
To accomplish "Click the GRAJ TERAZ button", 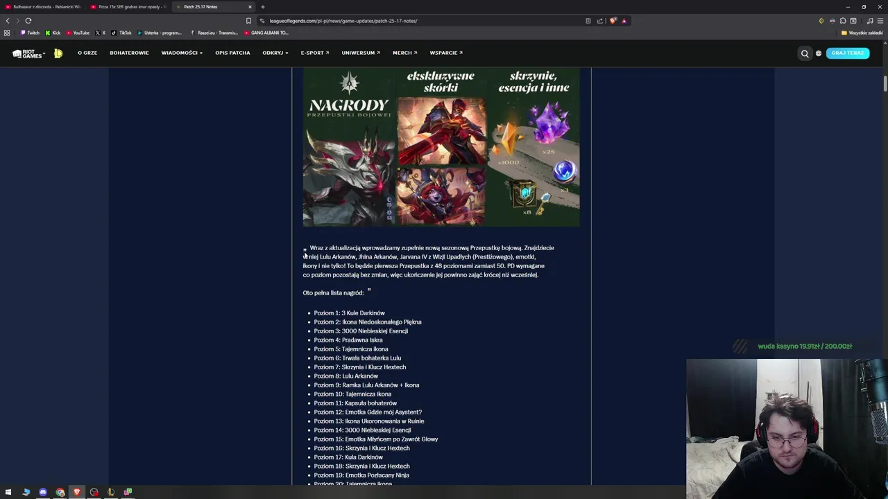I will click(x=848, y=53).
